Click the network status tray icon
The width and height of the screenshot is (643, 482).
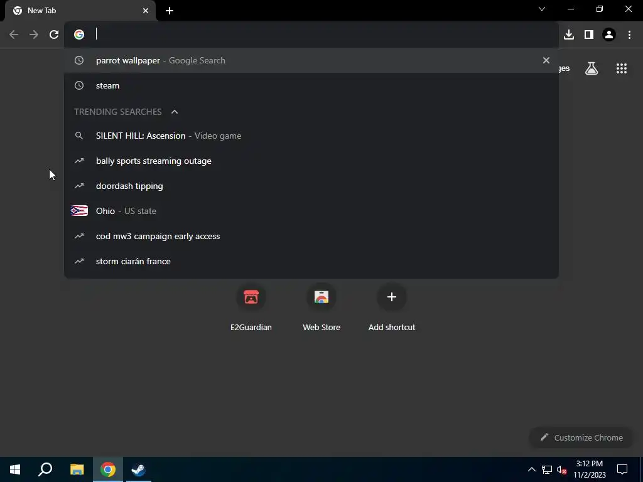point(547,469)
